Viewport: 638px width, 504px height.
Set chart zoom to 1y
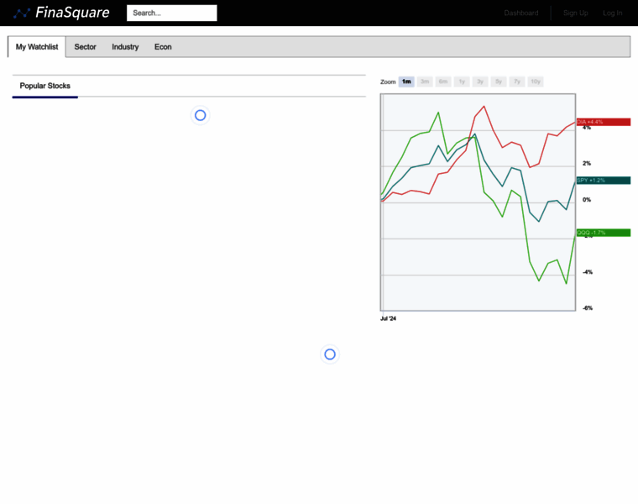point(462,81)
